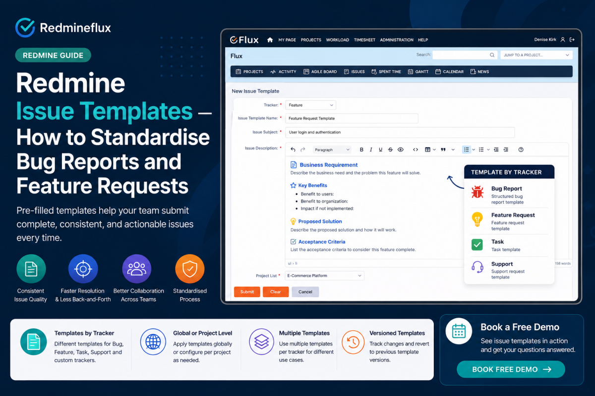Viewport: 595px width, 396px height.
Task: Toggle the bulleted list button
Action: (x=466, y=149)
